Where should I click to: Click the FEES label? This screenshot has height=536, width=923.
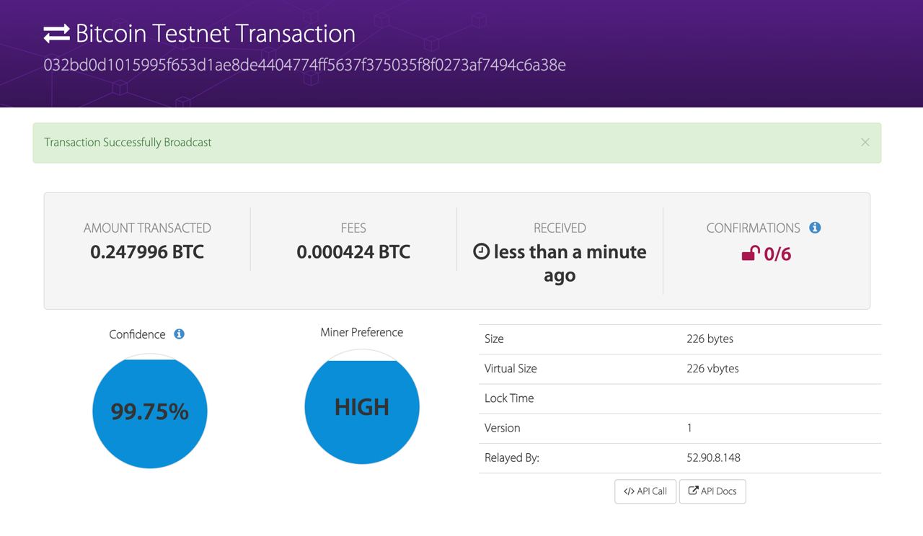click(x=353, y=228)
